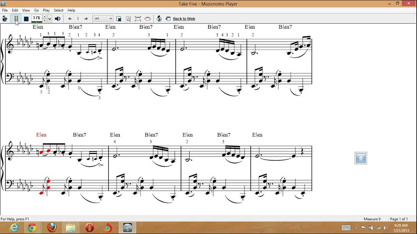Click 'For Help, press F1' status text
The height and width of the screenshot is (234, 417).
coord(15,219)
